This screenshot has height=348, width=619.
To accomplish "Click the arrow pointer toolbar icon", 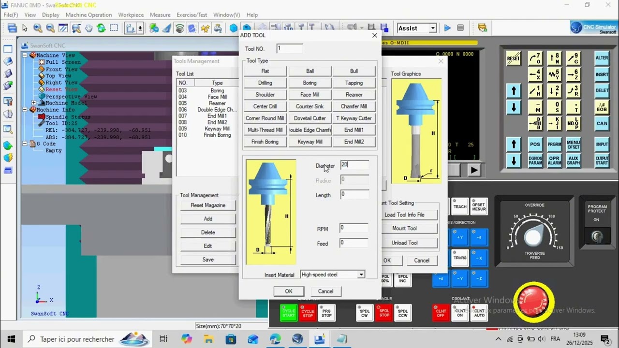I will 25,28.
